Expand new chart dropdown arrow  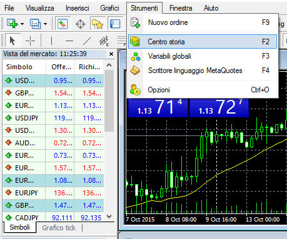pyautogui.click(x=23, y=24)
